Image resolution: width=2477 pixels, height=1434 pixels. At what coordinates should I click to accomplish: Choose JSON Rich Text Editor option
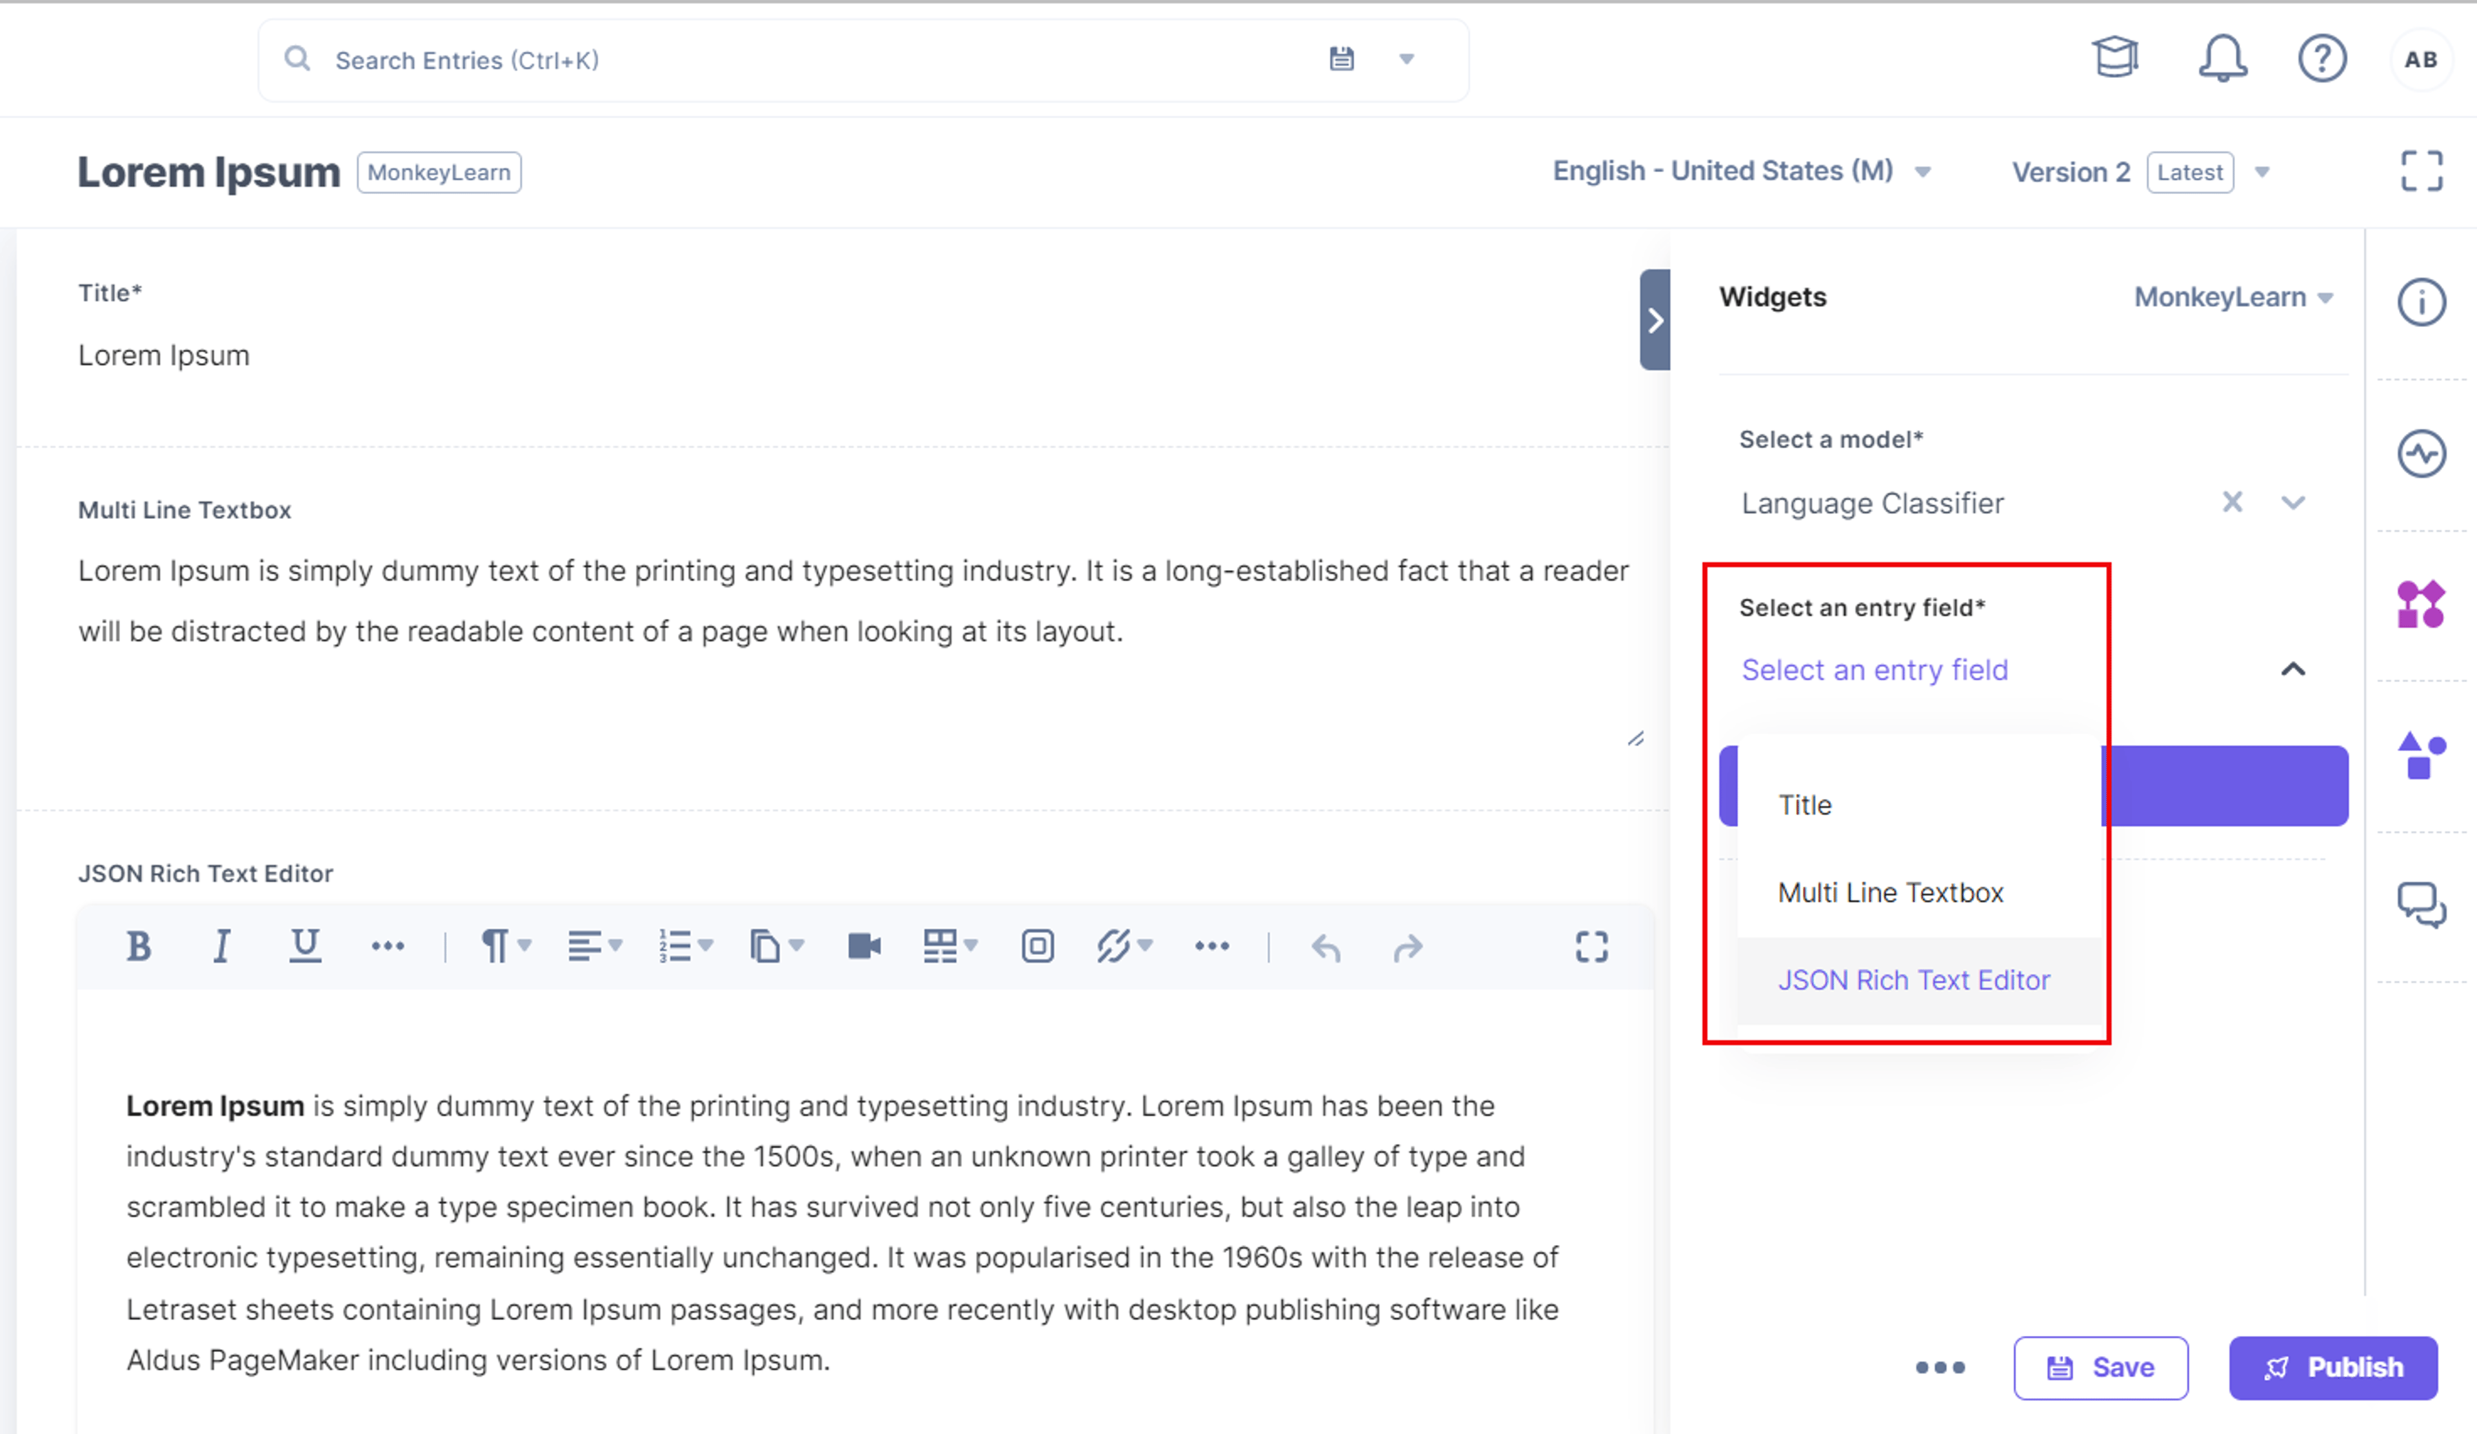pos(1920,980)
